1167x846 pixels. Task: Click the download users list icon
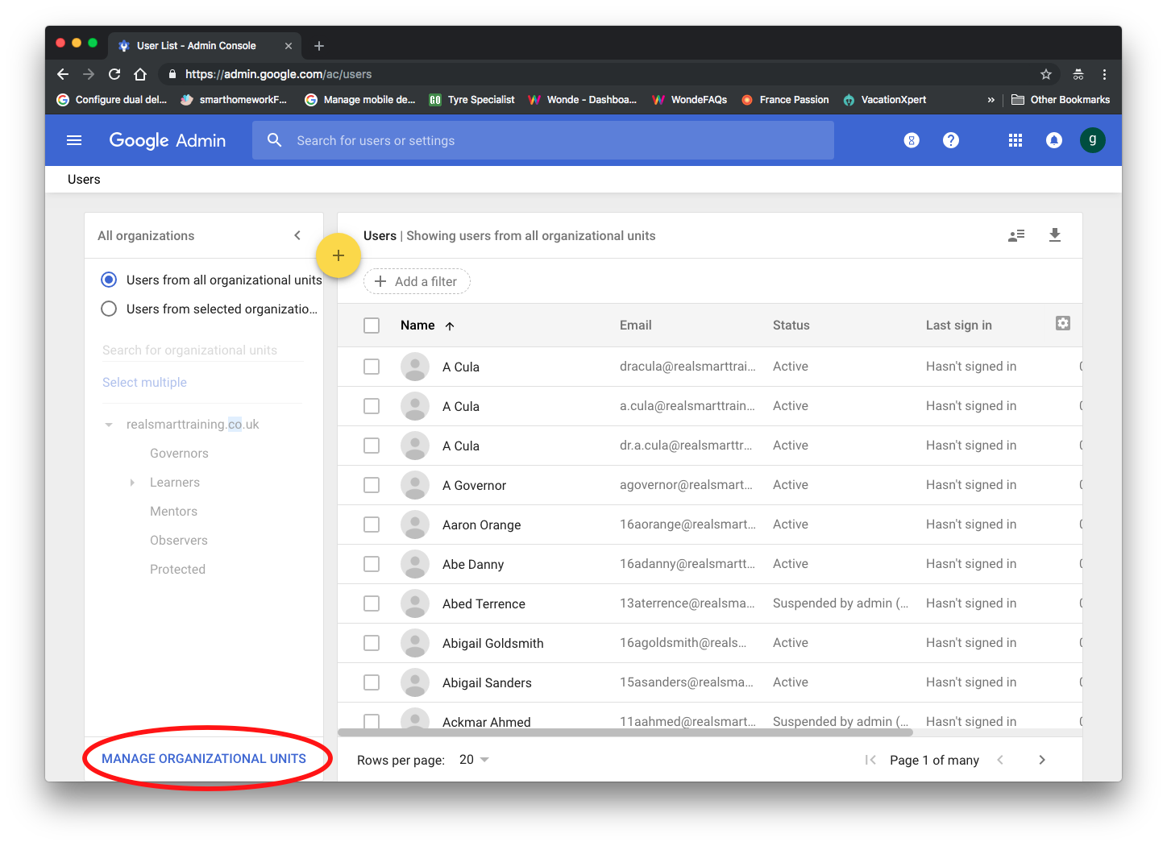(1055, 235)
